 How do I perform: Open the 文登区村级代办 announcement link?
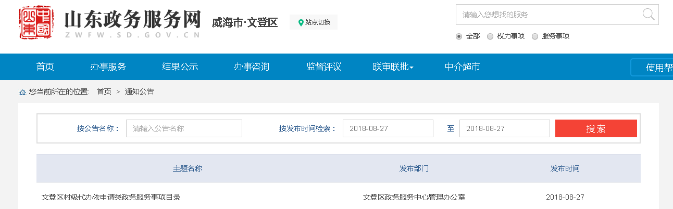click(x=111, y=198)
